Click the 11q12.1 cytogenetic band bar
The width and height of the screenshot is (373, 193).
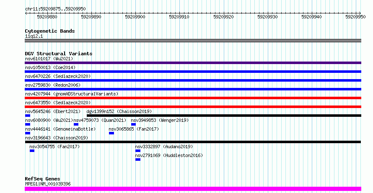coord(193,41)
